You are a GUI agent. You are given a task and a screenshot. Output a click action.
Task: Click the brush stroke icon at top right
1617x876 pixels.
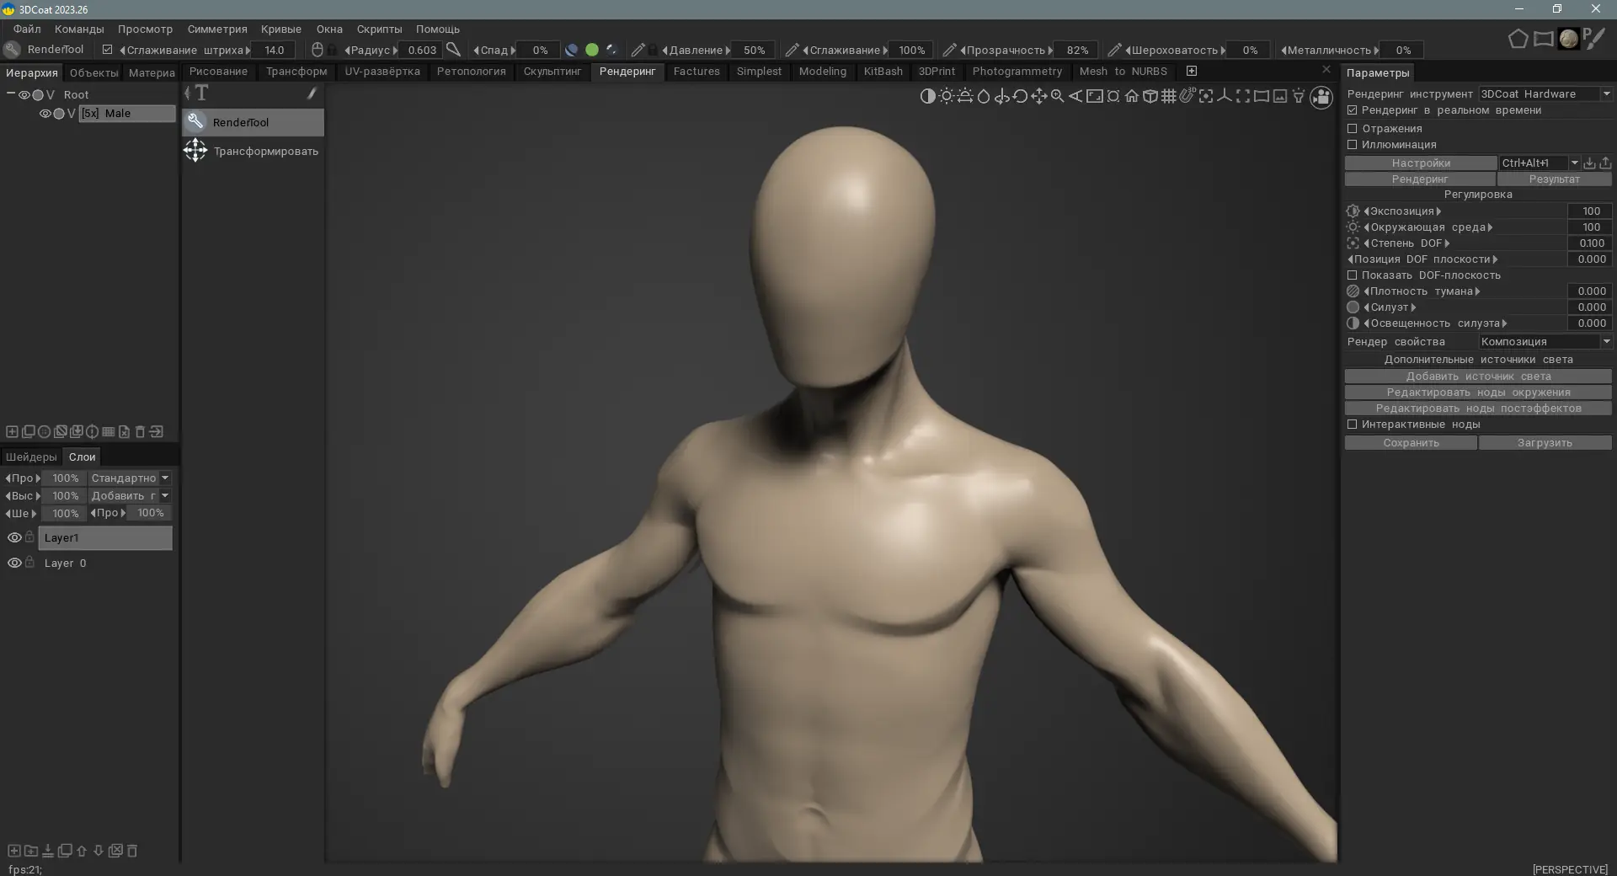(1594, 39)
